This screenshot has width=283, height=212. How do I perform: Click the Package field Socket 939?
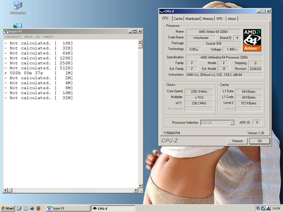[x=214, y=44]
